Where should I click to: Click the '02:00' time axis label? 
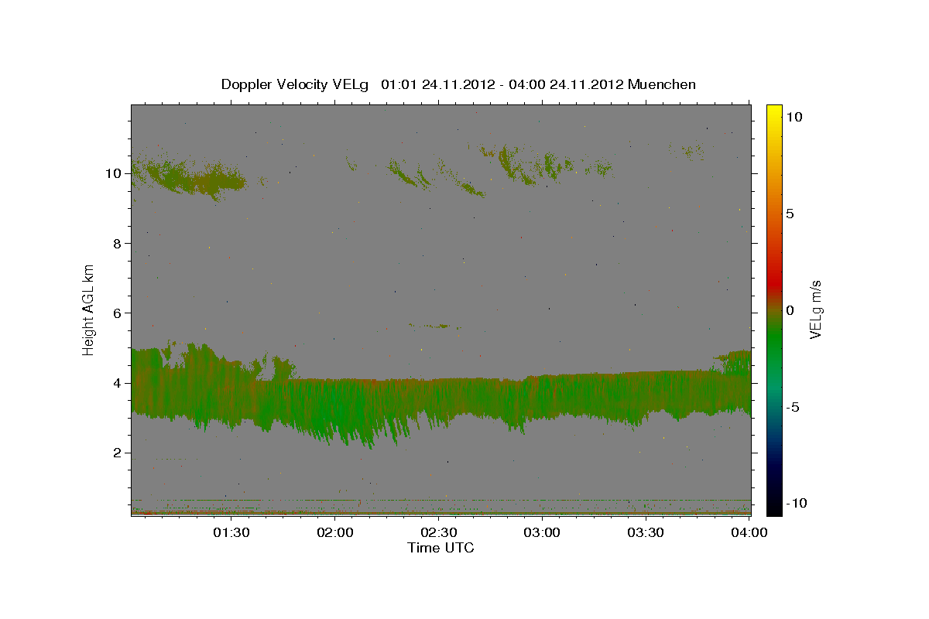point(335,532)
